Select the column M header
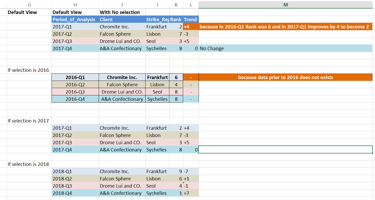375x200 pixels. [286, 4]
